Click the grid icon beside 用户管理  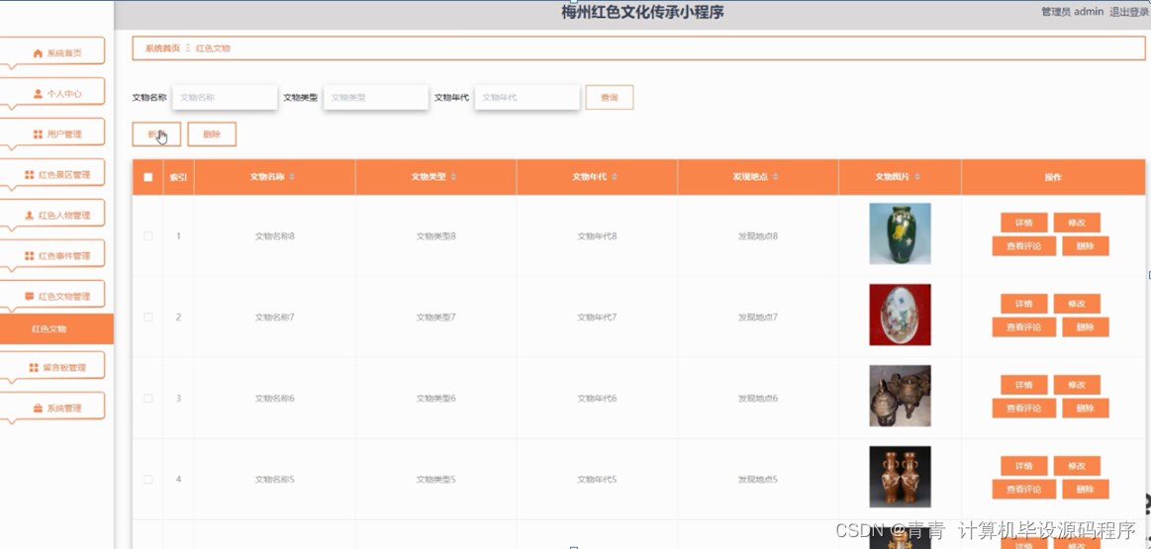pos(39,135)
